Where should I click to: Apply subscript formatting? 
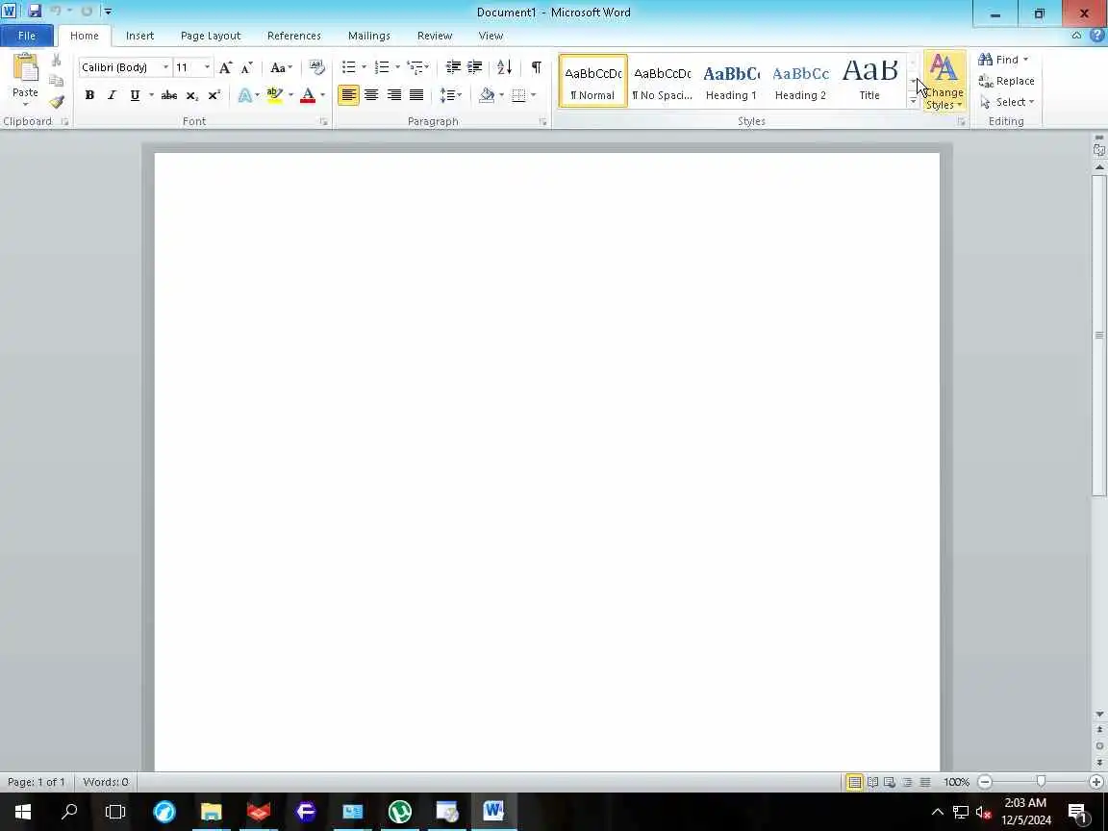[192, 94]
